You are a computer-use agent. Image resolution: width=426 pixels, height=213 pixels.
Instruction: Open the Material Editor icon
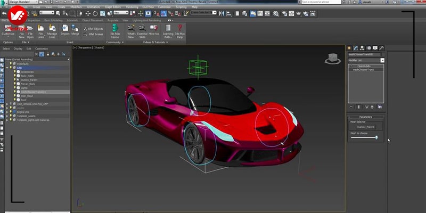[276, 13]
